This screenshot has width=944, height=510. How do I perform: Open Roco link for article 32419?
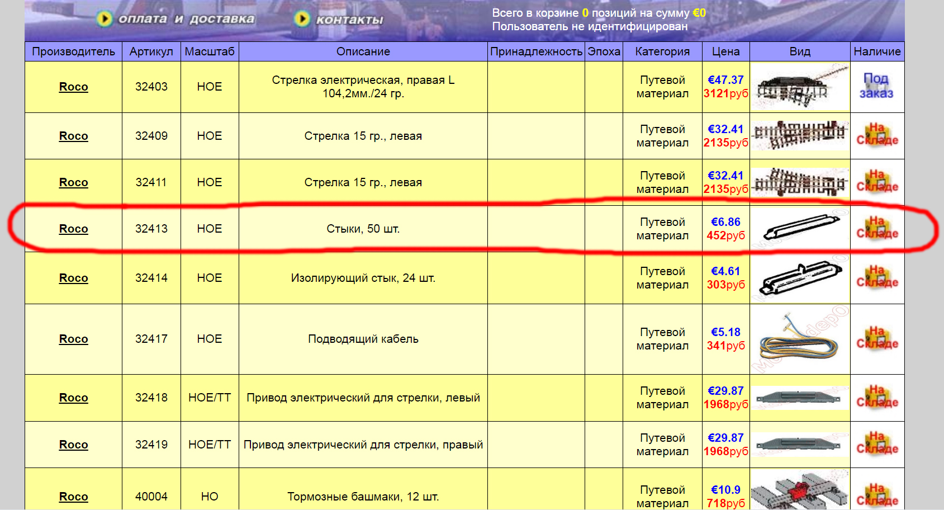[x=74, y=445]
